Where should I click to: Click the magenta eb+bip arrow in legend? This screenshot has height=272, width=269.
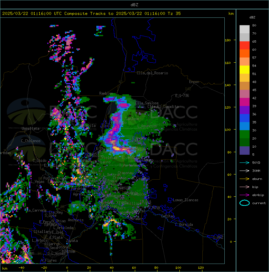point(244,195)
